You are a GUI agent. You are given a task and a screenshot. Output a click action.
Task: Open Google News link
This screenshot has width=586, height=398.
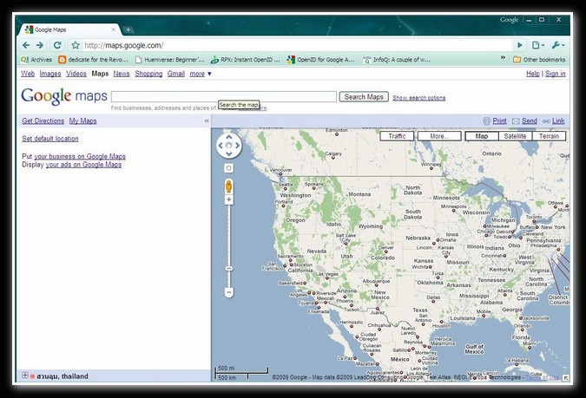122,74
